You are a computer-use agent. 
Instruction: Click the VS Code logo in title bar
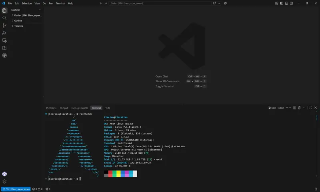[3, 3]
